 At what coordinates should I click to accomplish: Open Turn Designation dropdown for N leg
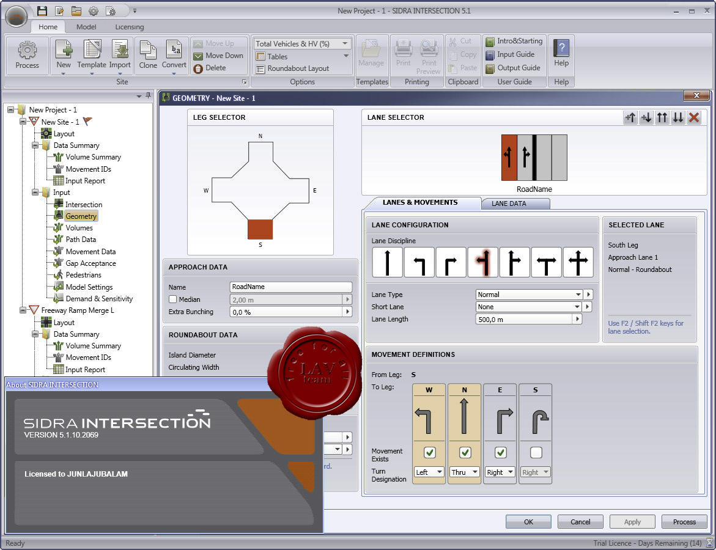pos(465,472)
